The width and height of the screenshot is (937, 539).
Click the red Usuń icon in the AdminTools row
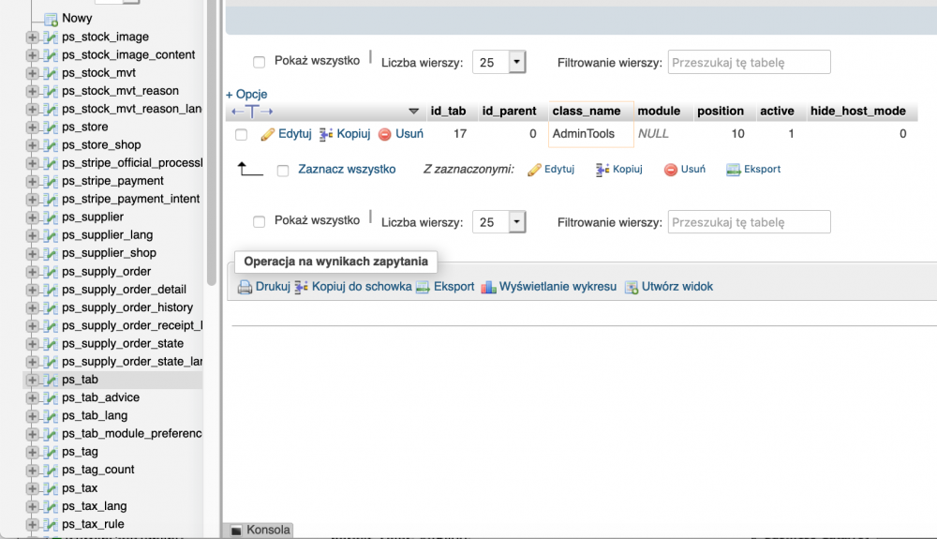click(385, 134)
